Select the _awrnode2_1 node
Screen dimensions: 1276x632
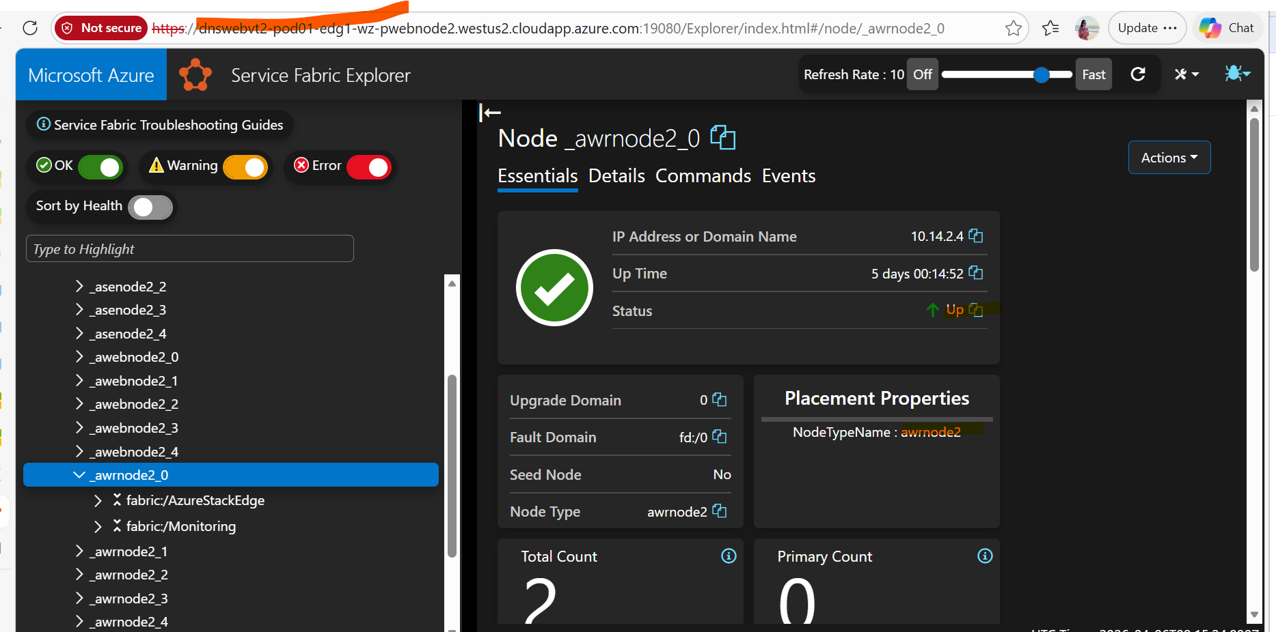pos(128,551)
